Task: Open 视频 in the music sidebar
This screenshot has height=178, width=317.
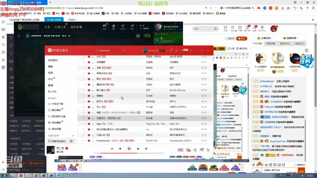Action: pyautogui.click(x=51, y=73)
